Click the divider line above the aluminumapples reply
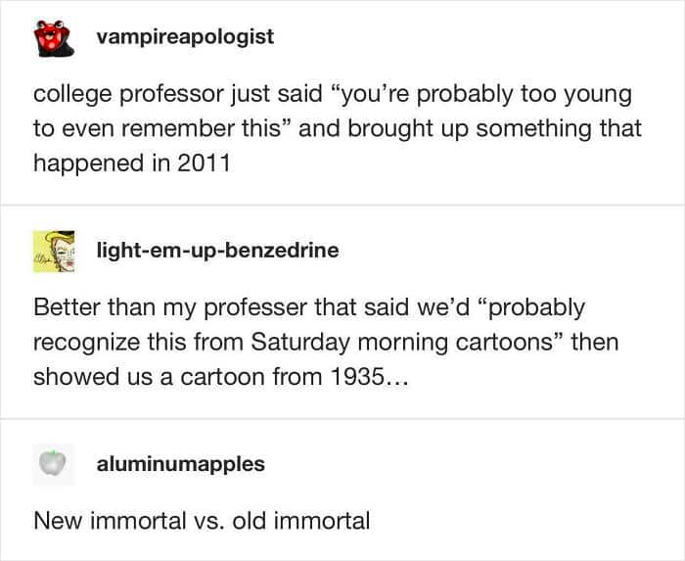The width and height of the screenshot is (685, 561). click(x=342, y=418)
